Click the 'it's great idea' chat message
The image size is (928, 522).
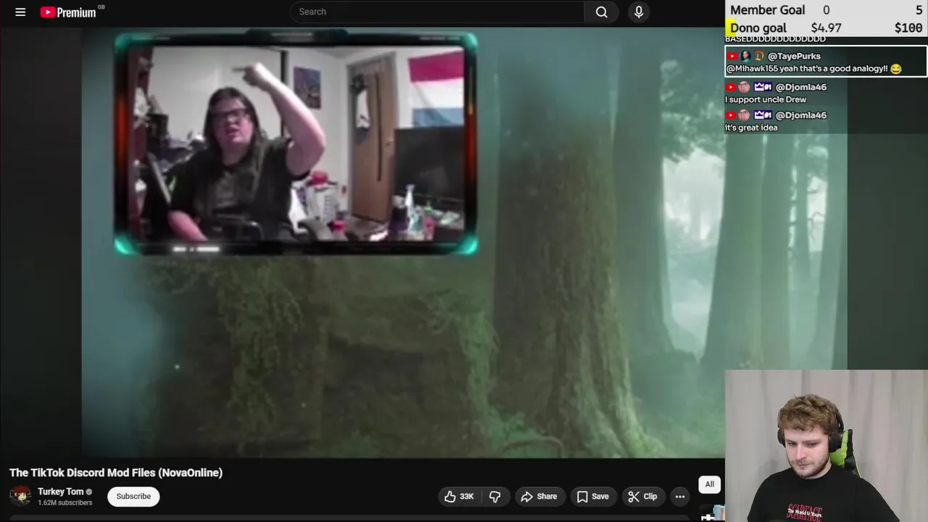751,128
